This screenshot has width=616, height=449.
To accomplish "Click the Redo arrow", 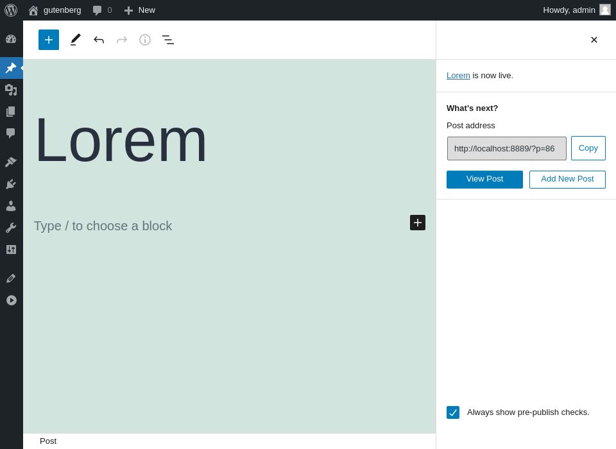I will coord(122,40).
